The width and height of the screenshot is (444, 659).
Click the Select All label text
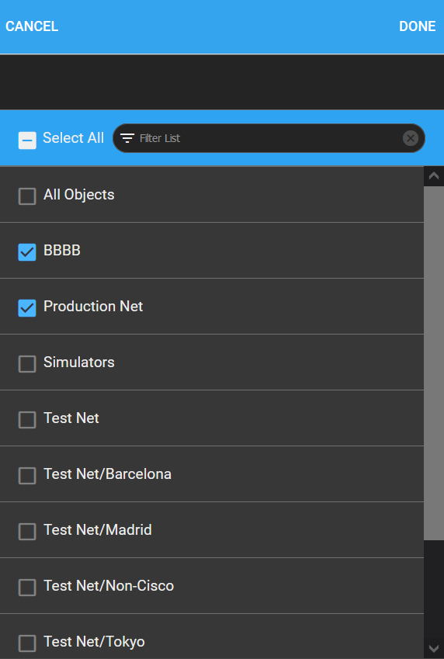click(x=73, y=138)
